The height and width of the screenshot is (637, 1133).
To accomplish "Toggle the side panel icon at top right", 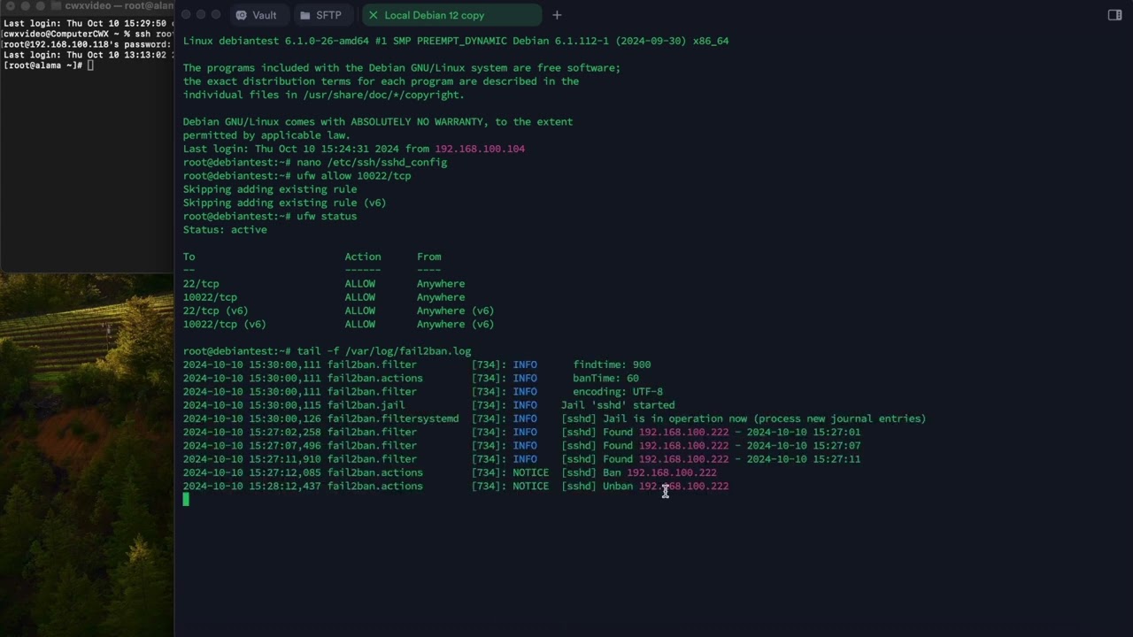I will click(1114, 15).
